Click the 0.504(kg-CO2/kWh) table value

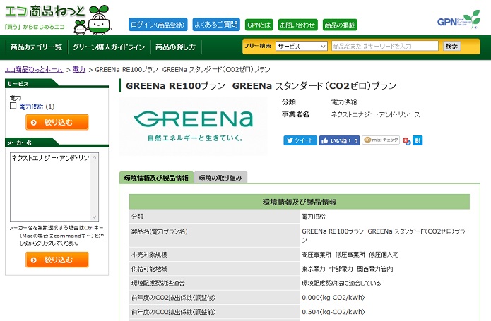(333, 312)
